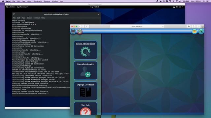Toggle the Safari sidebar button
Viewport: 211px width, 118px height.
click(87, 27)
